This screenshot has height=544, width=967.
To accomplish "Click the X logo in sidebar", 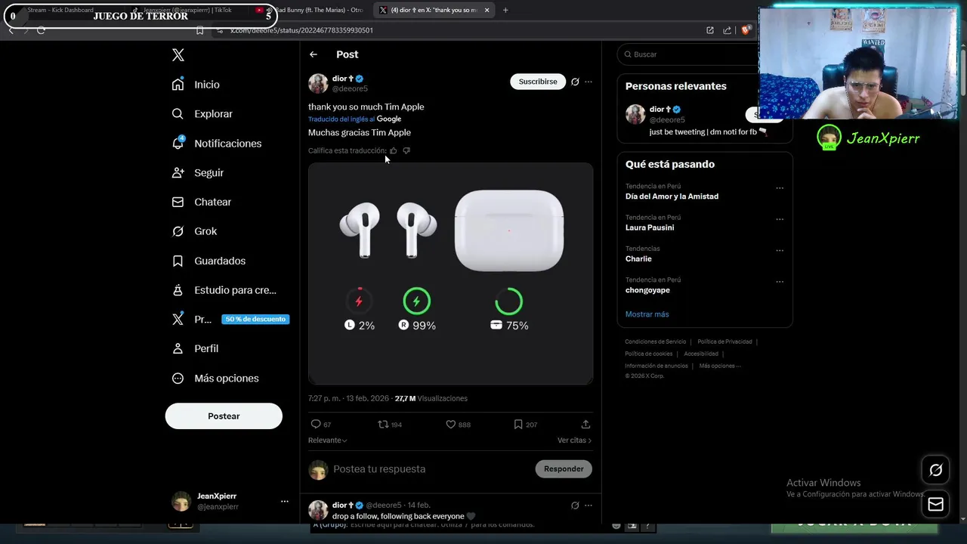I will click(x=178, y=55).
